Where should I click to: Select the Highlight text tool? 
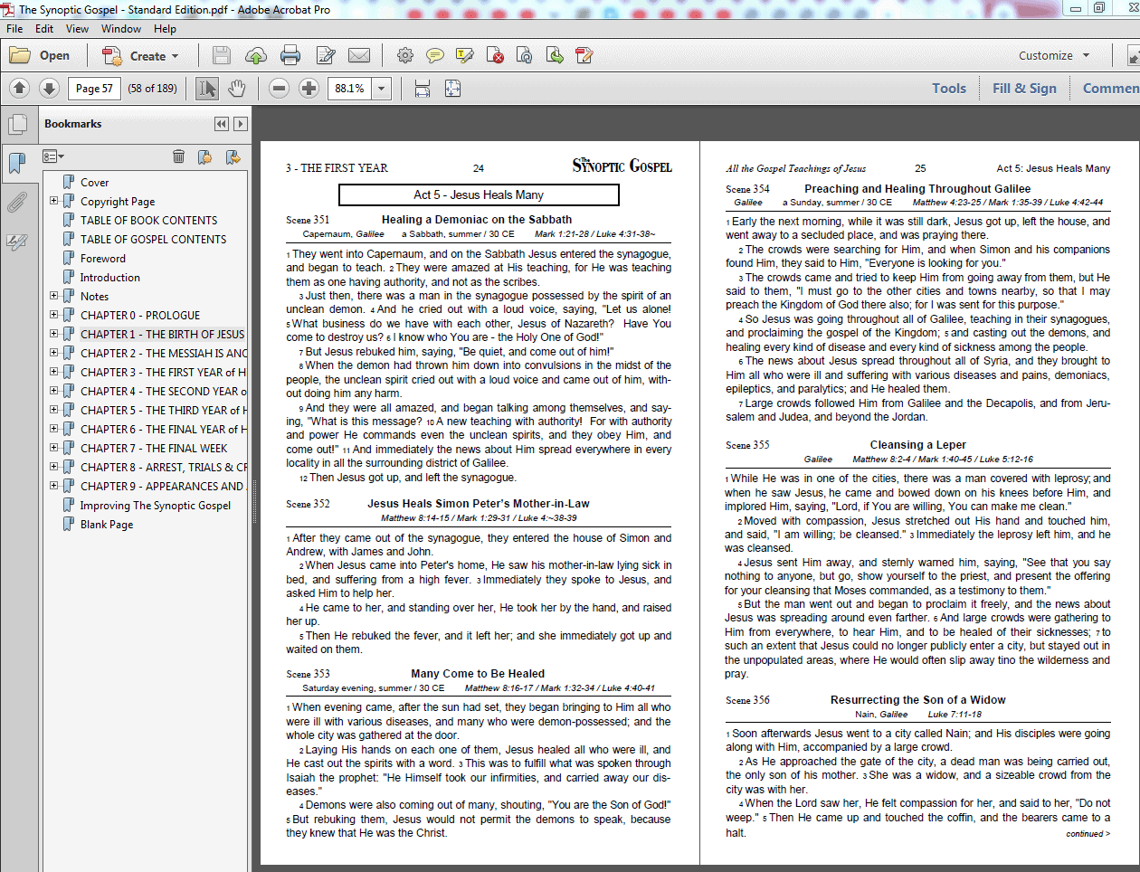(x=465, y=55)
